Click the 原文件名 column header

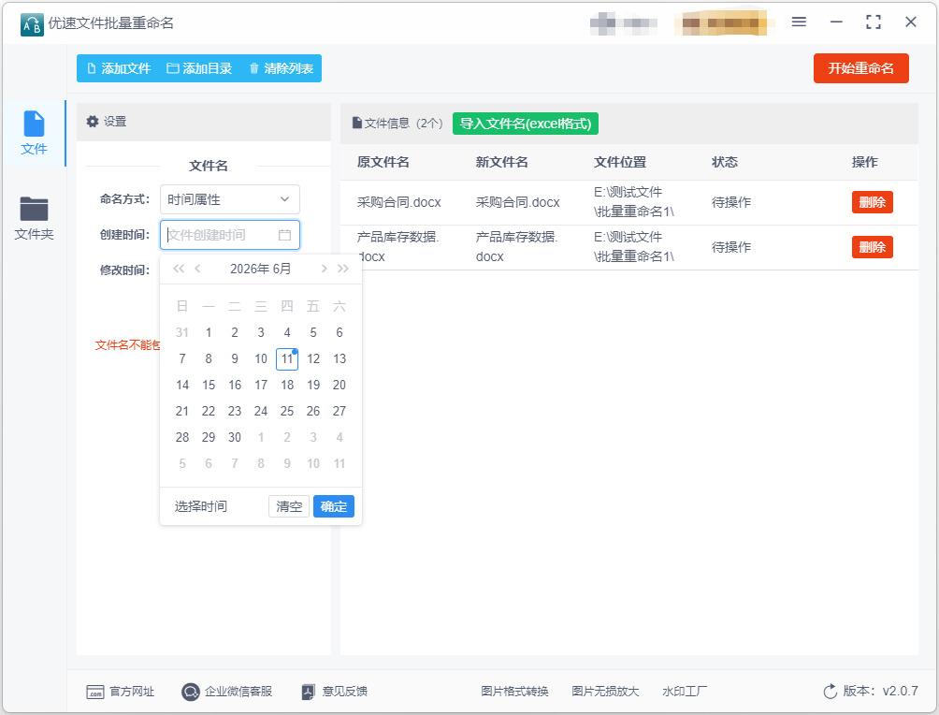coord(383,162)
